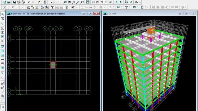The width and height of the screenshot is (198, 111).
Task: Click the X select-all icon in second toolbar
Action: 5,7
